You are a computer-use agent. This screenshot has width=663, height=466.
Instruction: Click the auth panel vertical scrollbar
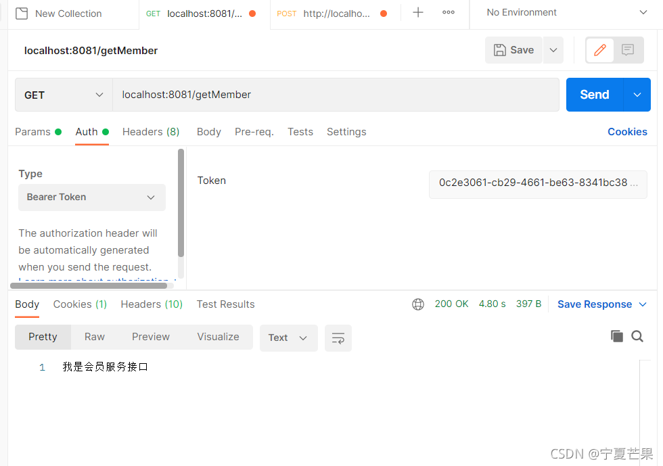pos(181,203)
